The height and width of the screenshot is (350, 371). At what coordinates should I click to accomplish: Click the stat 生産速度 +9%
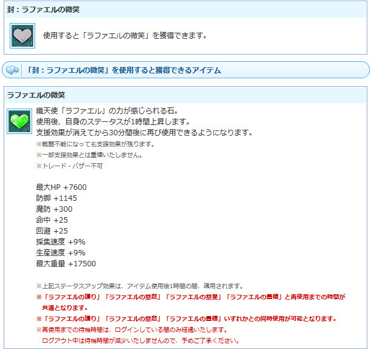(61, 252)
